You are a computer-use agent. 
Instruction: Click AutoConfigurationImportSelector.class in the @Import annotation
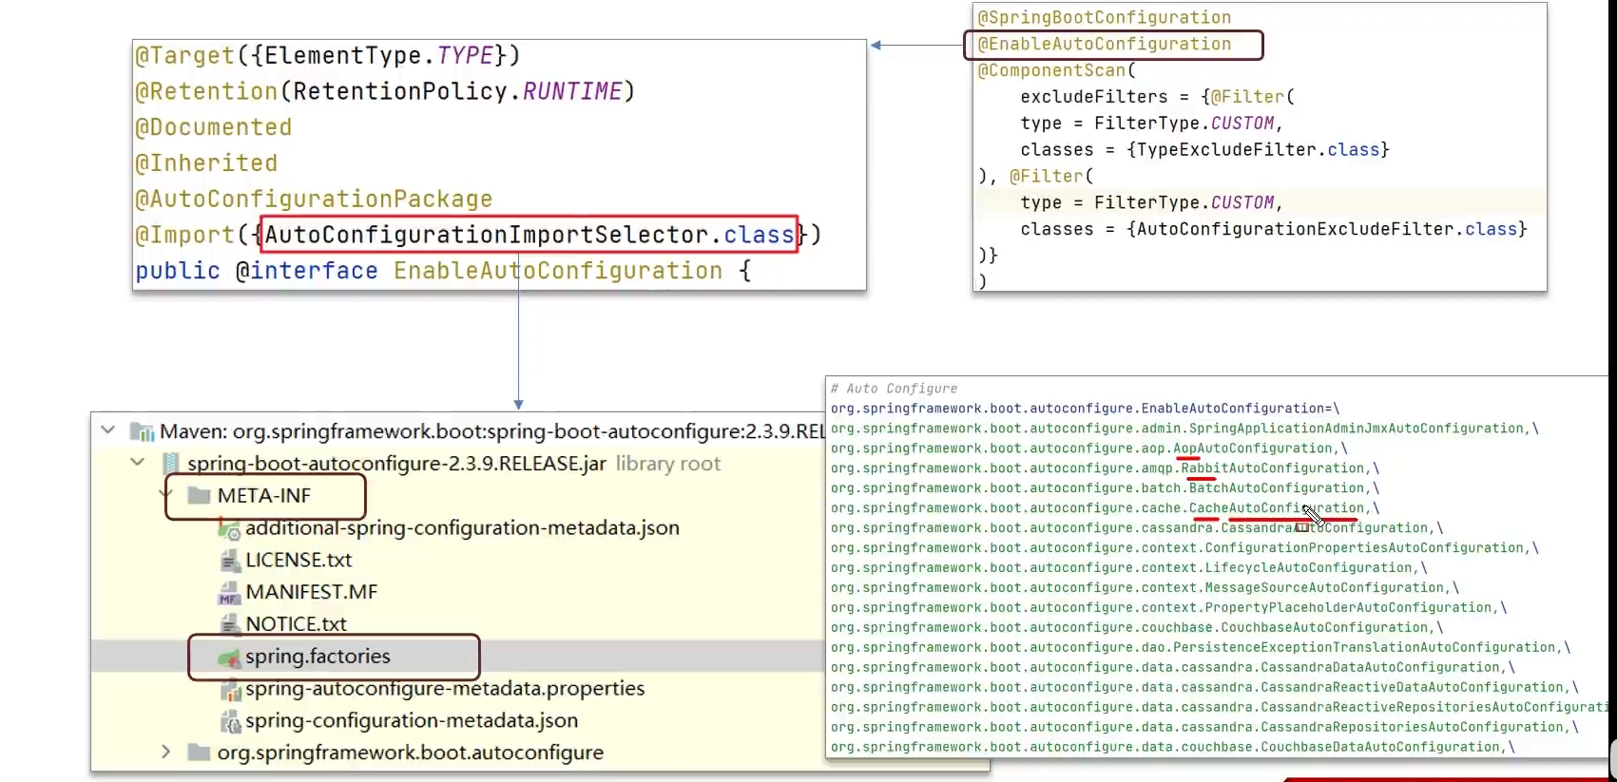pyautogui.click(x=529, y=235)
